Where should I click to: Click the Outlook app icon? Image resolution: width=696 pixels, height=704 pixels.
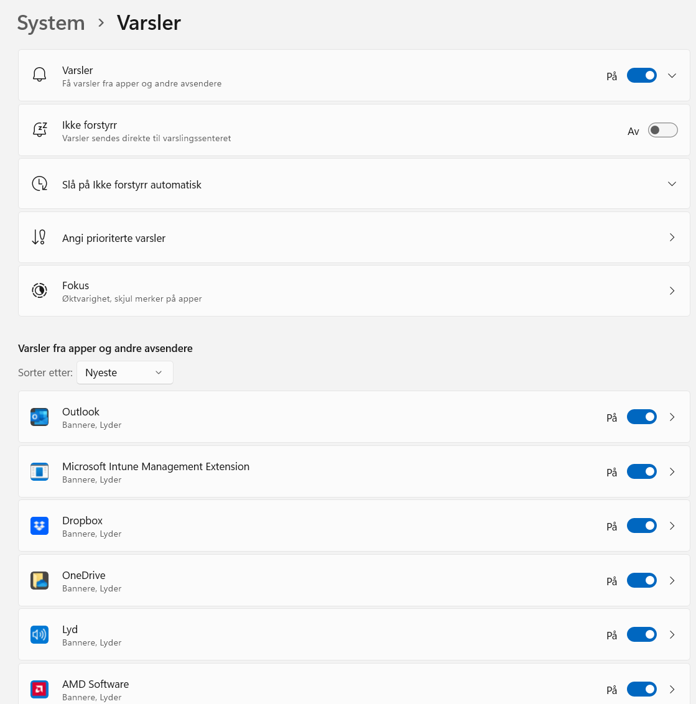tap(39, 417)
